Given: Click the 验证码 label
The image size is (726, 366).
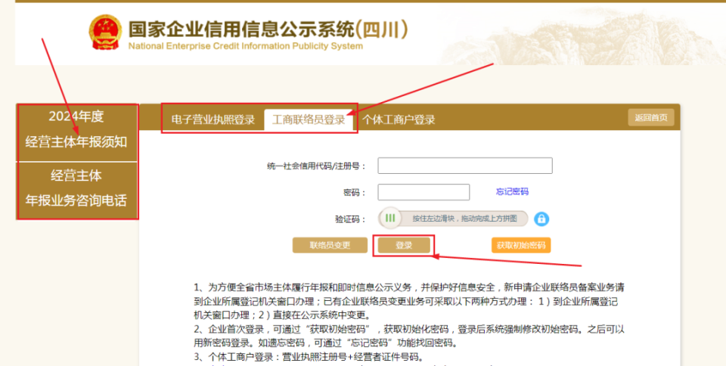Looking at the screenshot, I should coord(350,219).
